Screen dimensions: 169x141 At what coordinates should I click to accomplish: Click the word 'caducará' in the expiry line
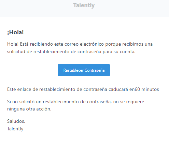pyautogui.click(x=118, y=89)
